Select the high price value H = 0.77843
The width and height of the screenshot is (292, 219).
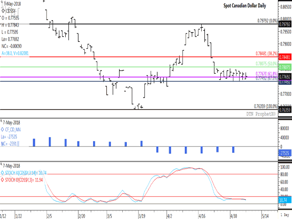(x=10, y=25)
